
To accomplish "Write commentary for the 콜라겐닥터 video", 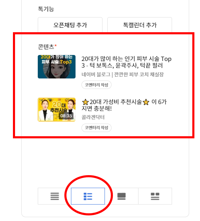I will click(x=97, y=128).
